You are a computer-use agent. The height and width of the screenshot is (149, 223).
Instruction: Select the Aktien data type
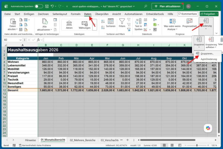coord(69,25)
